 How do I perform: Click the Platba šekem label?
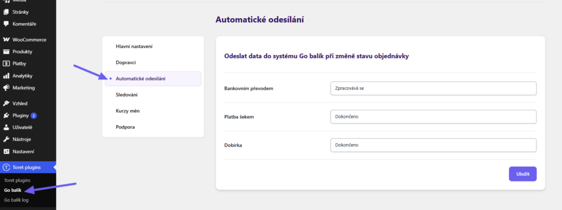pos(239,117)
